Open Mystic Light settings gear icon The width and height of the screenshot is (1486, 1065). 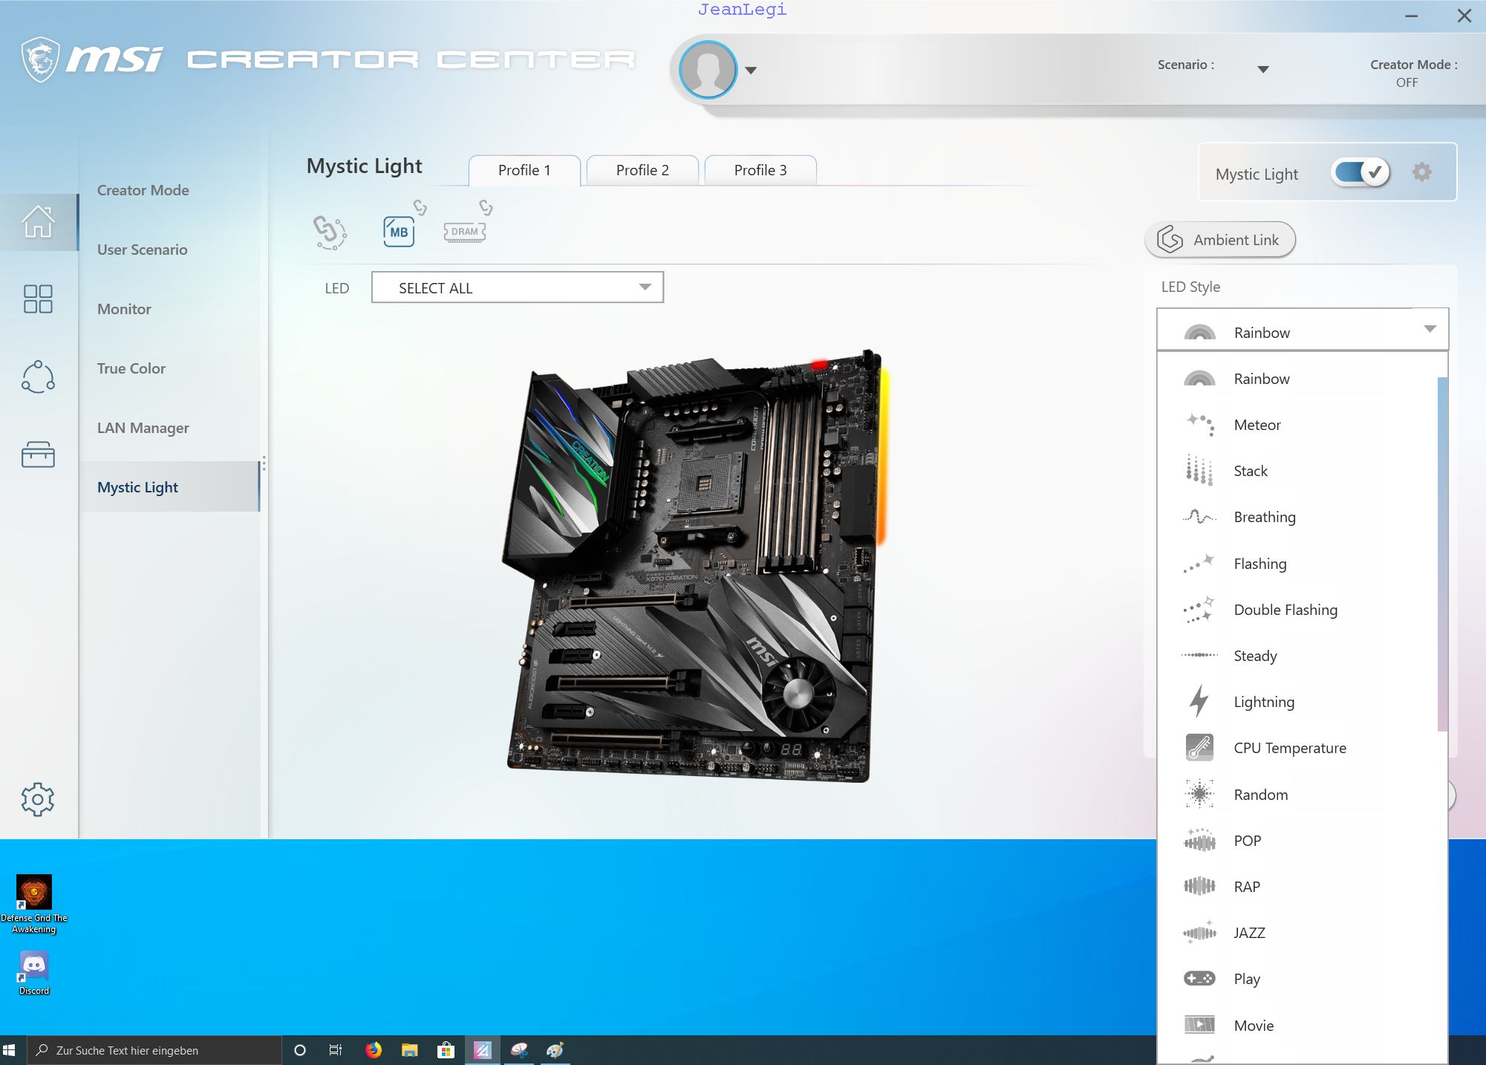coord(1421,172)
